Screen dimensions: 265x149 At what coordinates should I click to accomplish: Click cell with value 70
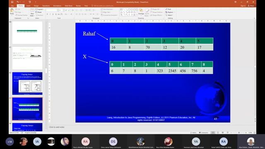pyautogui.click(x=153, y=47)
